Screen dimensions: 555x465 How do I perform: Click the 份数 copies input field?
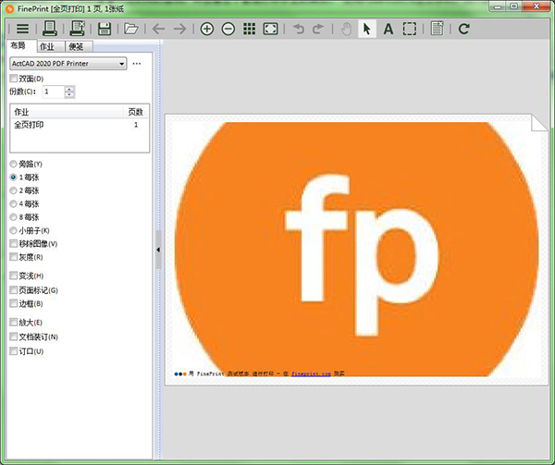54,92
